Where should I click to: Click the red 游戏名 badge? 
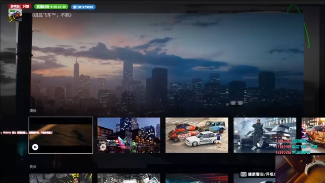(19, 7)
